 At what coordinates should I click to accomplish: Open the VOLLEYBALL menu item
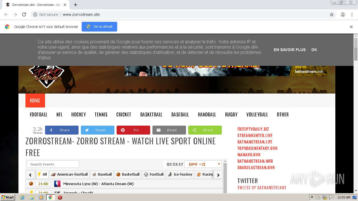[257, 114]
